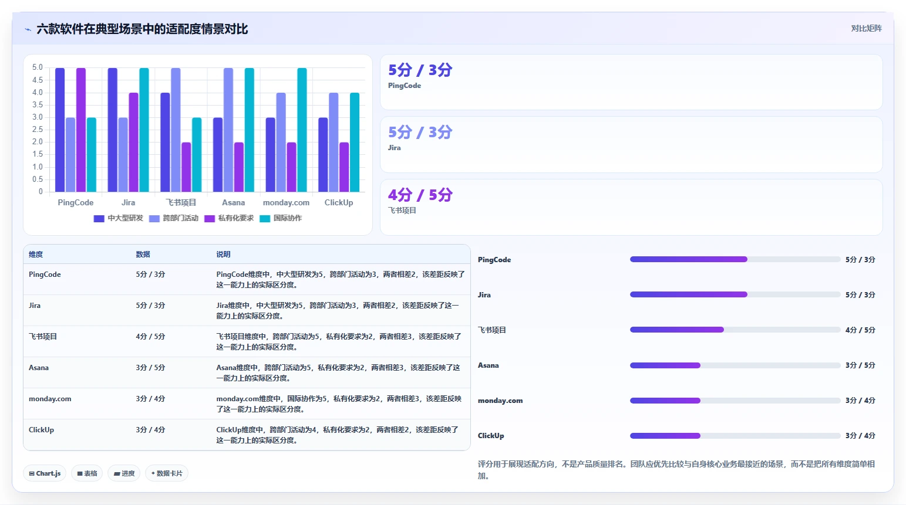This screenshot has width=906, height=505.
Task: Click the 表格 tag button
Action: (87, 473)
